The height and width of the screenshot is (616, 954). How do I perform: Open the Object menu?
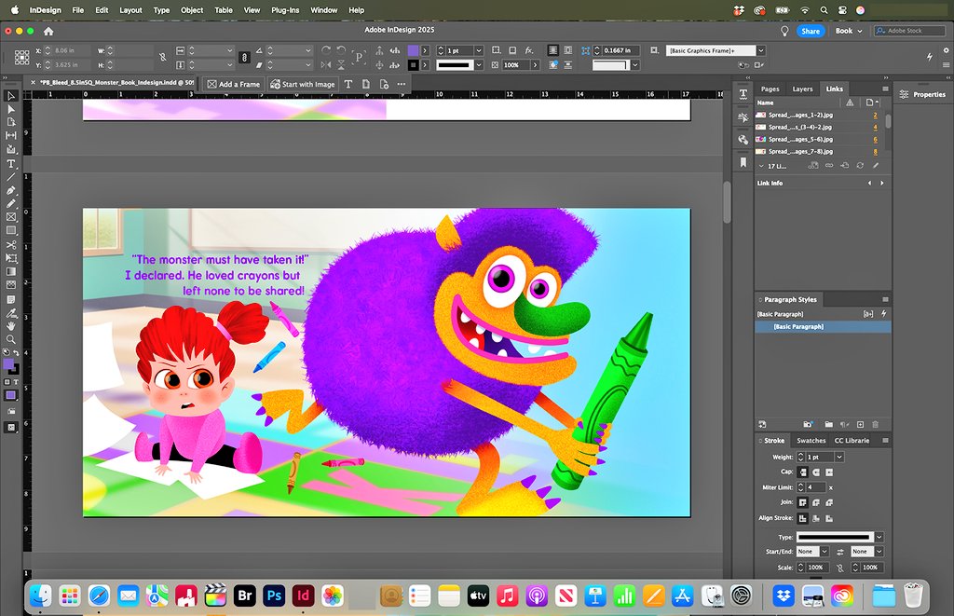coord(192,10)
